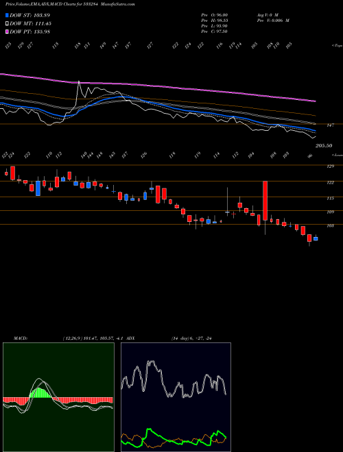Click the blue DOW ST legend swatch

click(7, 15)
